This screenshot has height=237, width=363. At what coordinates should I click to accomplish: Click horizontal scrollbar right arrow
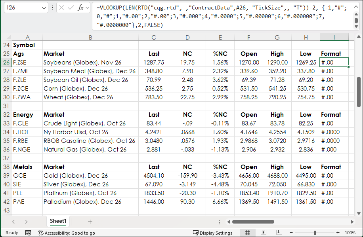point(352,222)
